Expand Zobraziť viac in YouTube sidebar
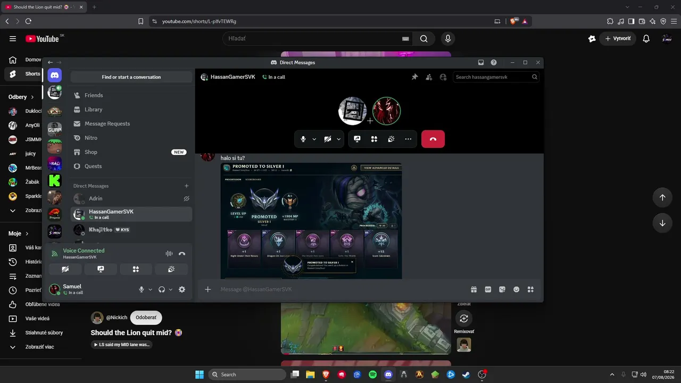Viewport: 681px width, 383px height. click(40, 347)
